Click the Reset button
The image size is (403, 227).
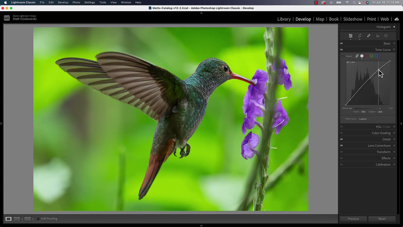point(382,219)
